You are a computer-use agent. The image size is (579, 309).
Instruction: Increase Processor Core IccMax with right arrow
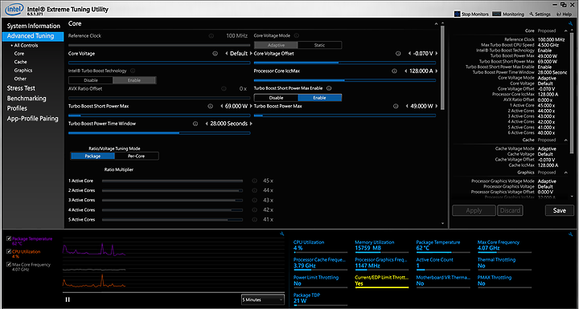[437, 71]
